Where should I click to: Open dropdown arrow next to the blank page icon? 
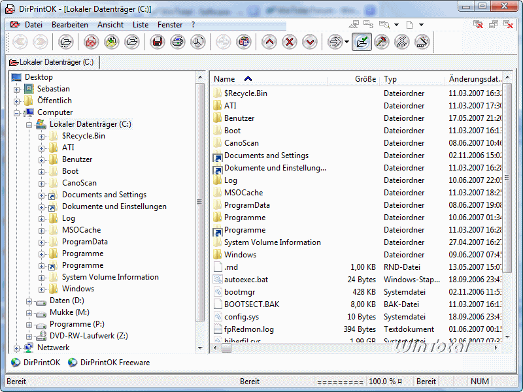[421, 25]
